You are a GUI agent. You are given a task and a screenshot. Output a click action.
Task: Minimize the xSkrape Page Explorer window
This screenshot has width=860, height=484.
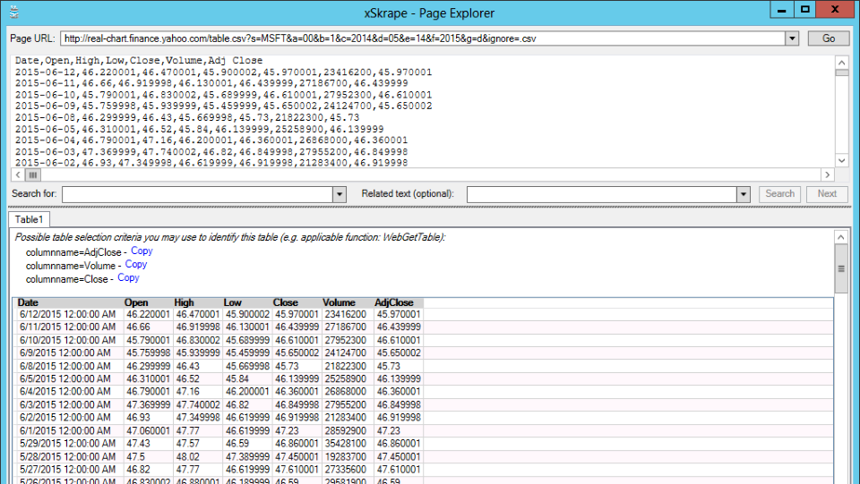pos(781,10)
